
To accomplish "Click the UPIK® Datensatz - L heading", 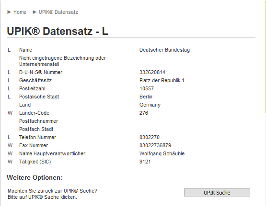I will click(x=58, y=31).
